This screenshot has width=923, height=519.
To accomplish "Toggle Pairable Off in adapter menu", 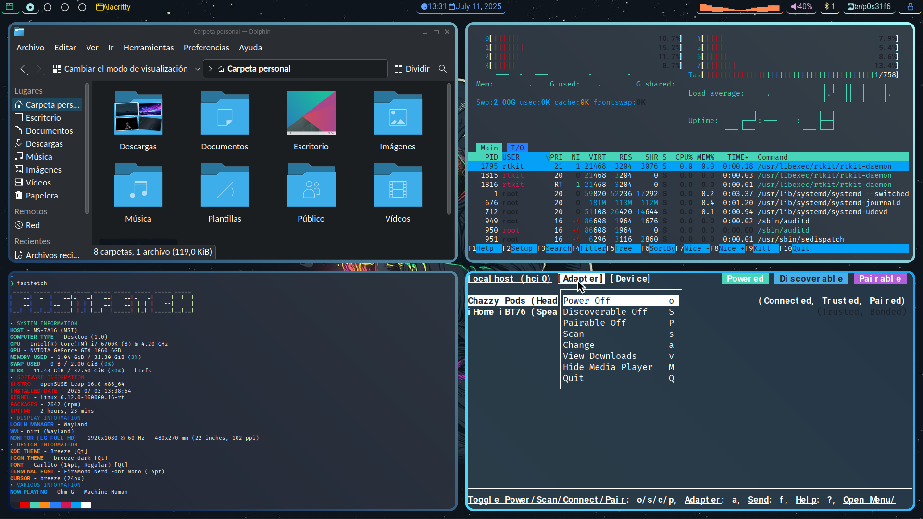I will coord(621,323).
